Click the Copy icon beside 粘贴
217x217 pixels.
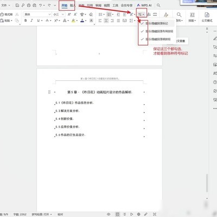click(x=17, y=21)
